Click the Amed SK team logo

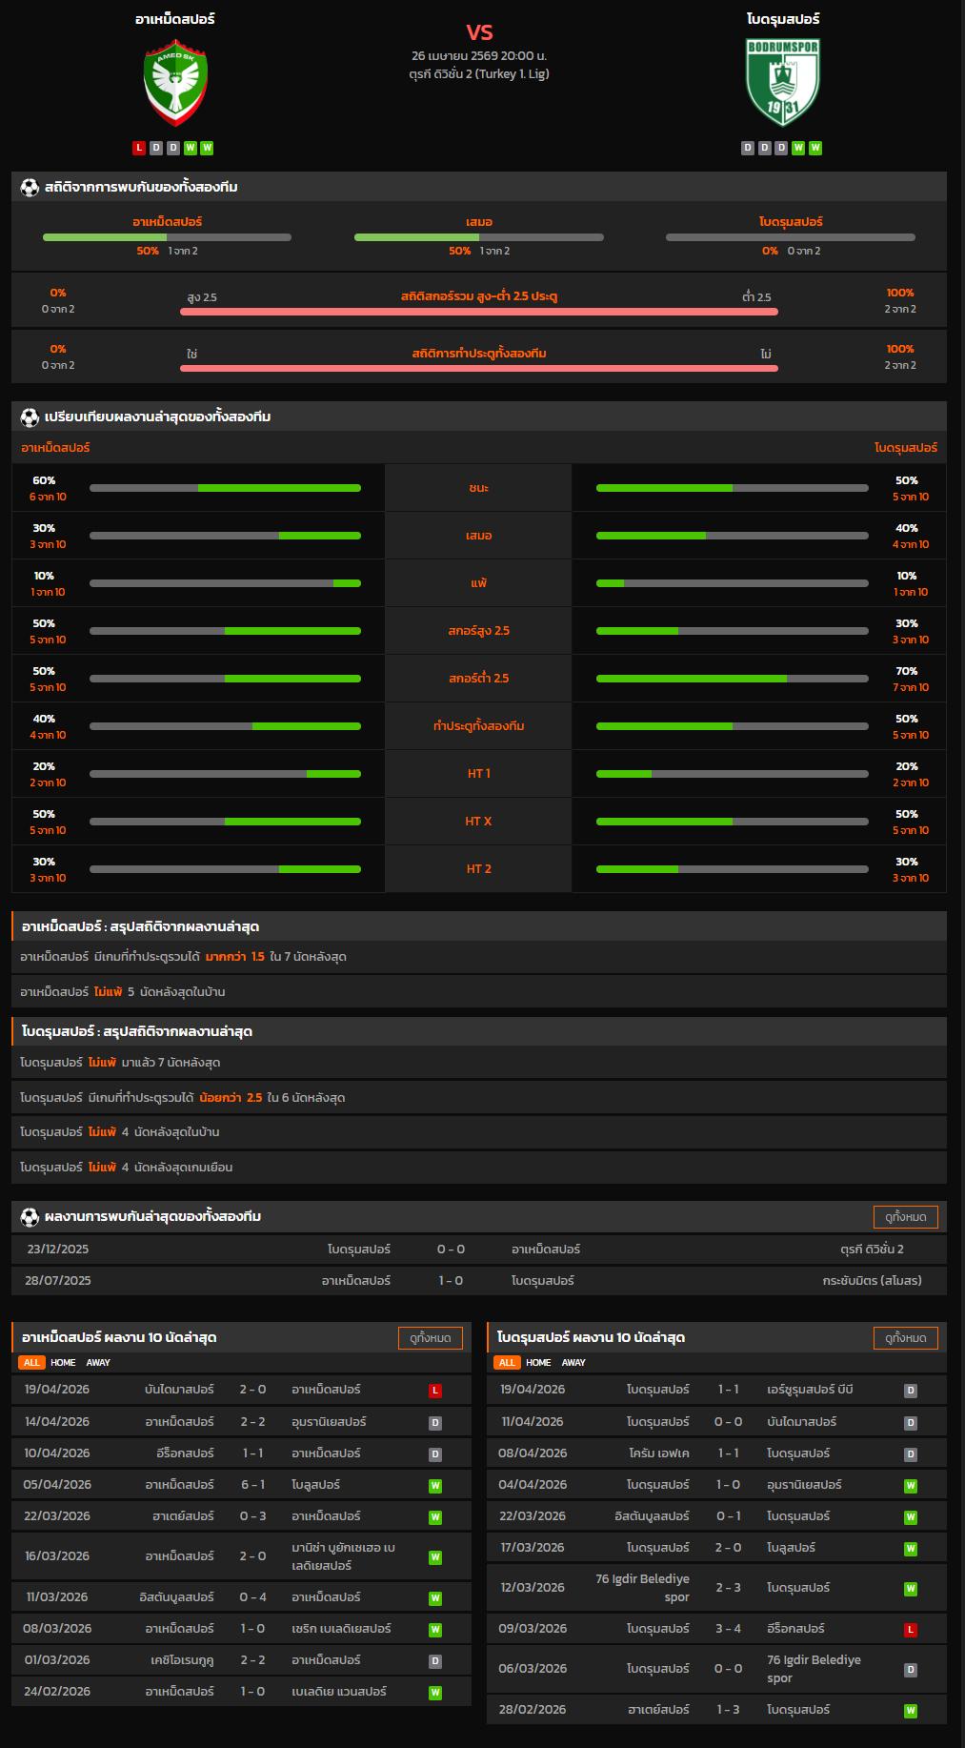coord(175,82)
